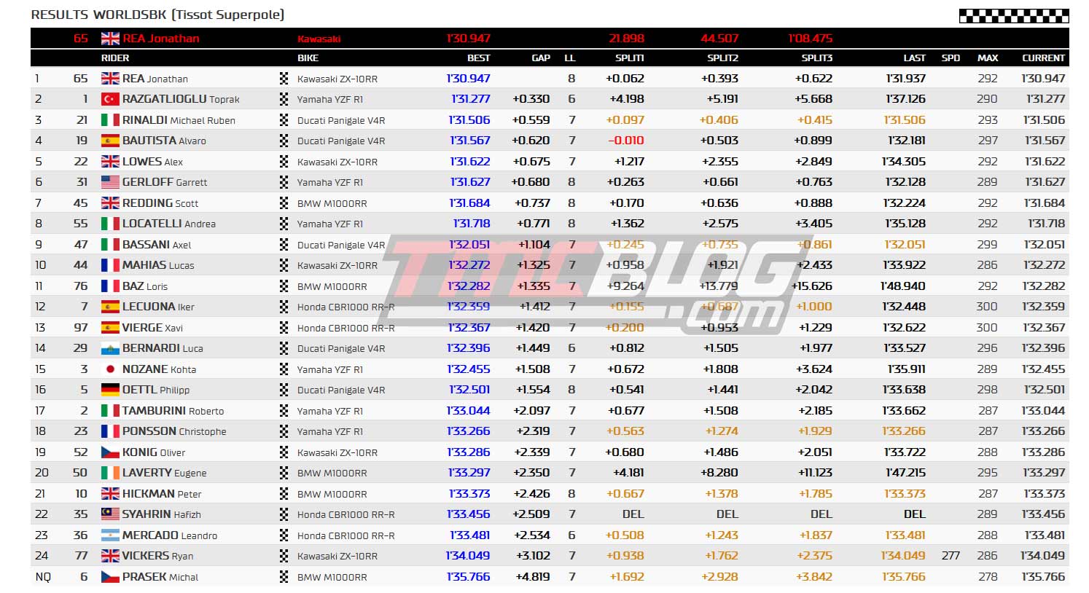Click the title 'RESULTS WORLDSBK (Tissot Superpole)'
The image size is (1089, 593).
tap(157, 15)
